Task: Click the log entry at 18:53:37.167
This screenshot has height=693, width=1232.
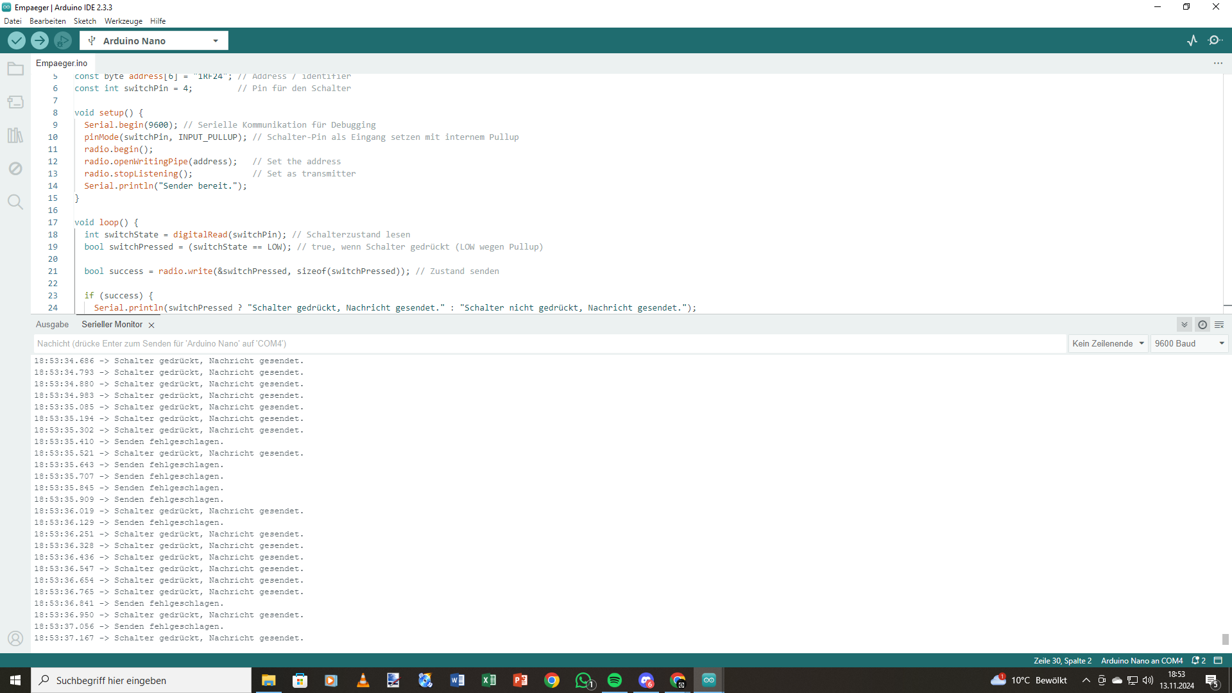Action: [x=169, y=638]
